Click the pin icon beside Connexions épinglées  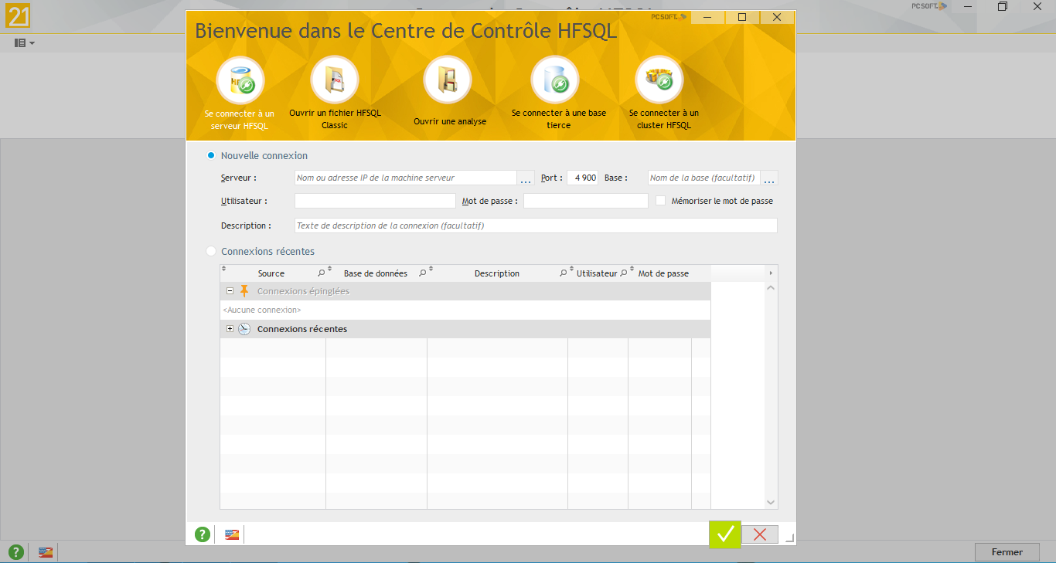point(244,291)
